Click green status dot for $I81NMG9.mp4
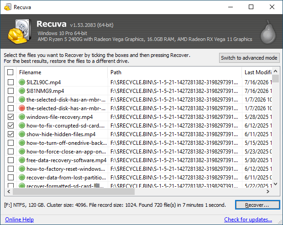Image resolution: width=283 pixels, height=225 pixels. pos(22,91)
